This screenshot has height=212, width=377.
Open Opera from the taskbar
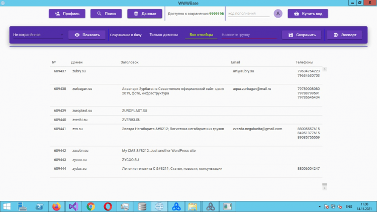pyautogui.click(x=108, y=206)
